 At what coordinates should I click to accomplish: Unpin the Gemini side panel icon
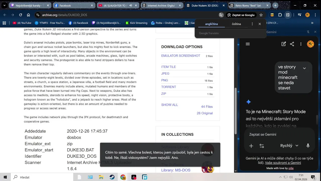coord(308,32)
